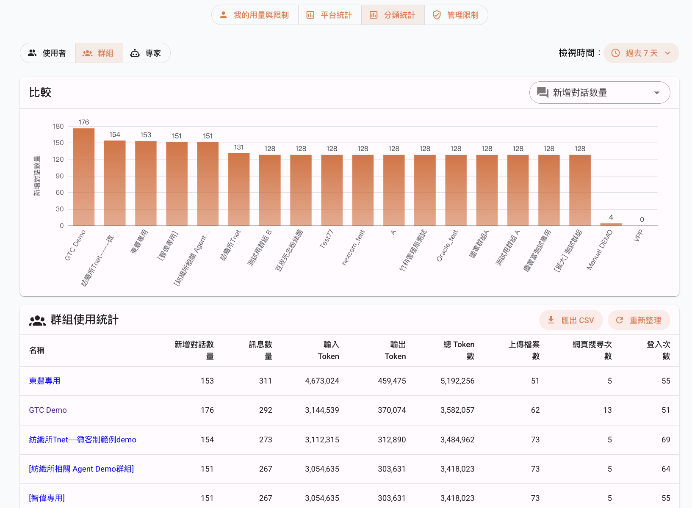The width and height of the screenshot is (692, 508).
Task: Click the 紡織所Tnet bar showing 131
Action: 239,189
